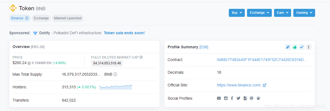Click the $4,314,653,518.46 market cap value
Screen dimensions: 330x111
tap(107, 63)
